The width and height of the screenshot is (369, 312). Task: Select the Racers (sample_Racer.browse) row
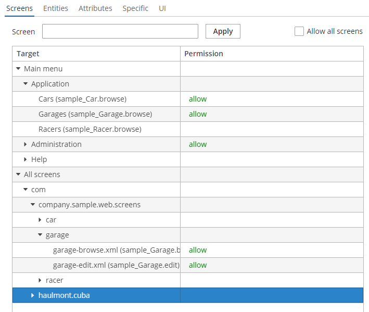188,129
